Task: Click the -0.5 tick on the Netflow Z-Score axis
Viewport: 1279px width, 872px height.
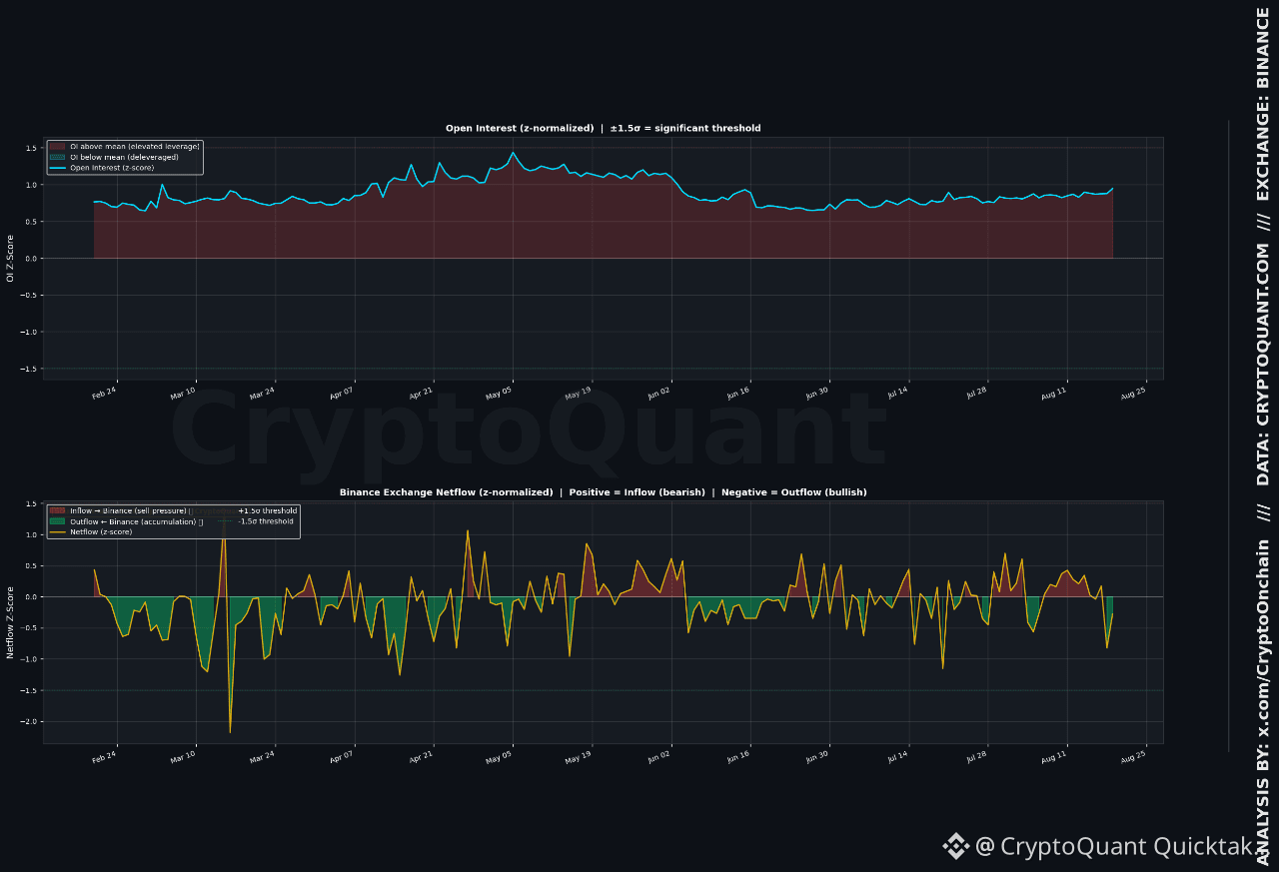Action: 29,628
